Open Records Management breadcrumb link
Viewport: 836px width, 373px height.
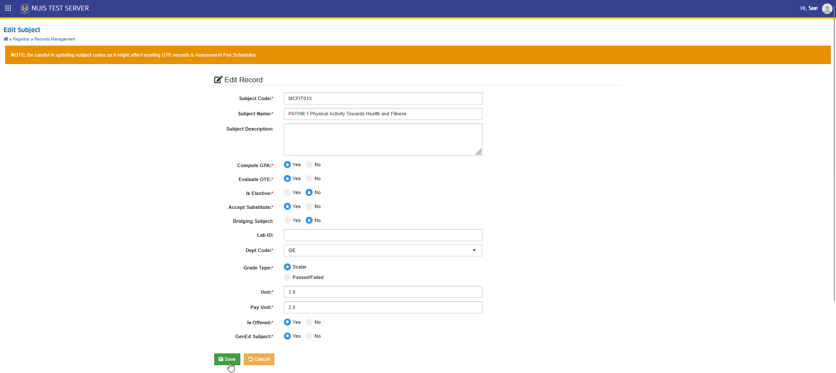click(x=54, y=39)
